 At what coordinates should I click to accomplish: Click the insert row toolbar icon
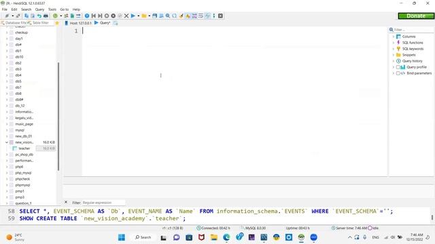pyautogui.click(x=107, y=16)
